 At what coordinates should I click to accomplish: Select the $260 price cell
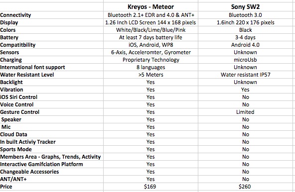[245, 187]
